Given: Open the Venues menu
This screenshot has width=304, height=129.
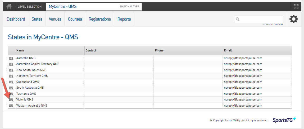Looking at the screenshot, I should tap(55, 19).
